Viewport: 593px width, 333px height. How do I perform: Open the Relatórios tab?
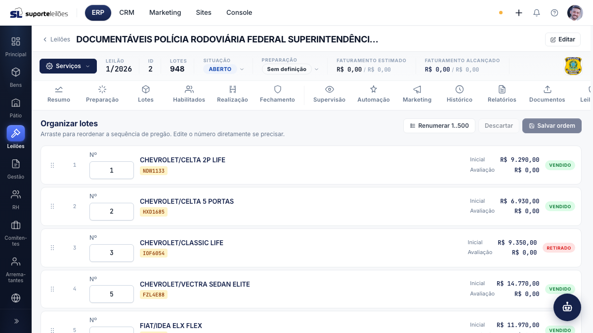502,94
